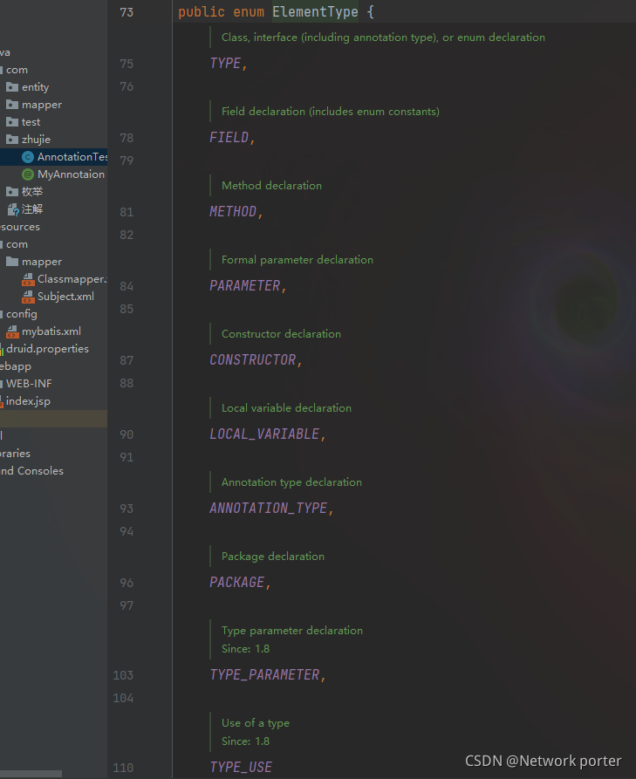Click the TYPE_USE enum constant
This screenshot has height=779, width=636.
pos(241,767)
